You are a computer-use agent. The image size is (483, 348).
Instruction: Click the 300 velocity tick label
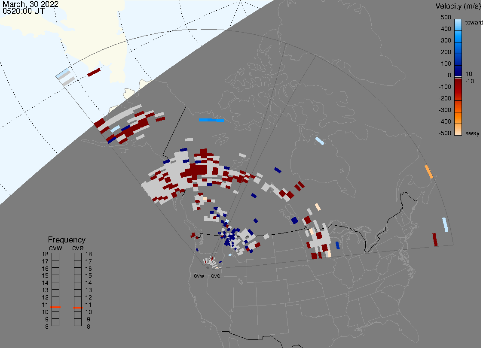click(446, 41)
